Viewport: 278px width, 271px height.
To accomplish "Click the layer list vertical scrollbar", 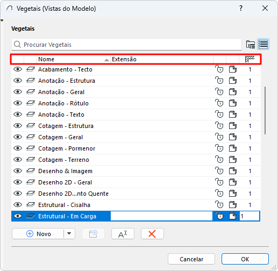I will coord(265,110).
